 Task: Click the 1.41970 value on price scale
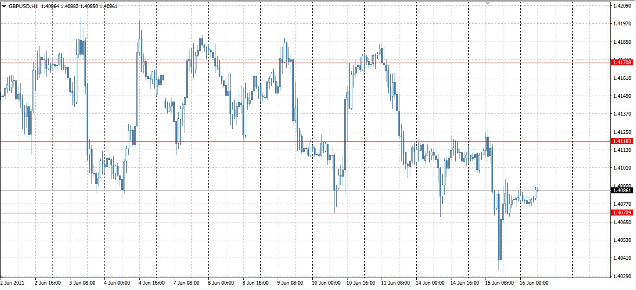coord(622,24)
